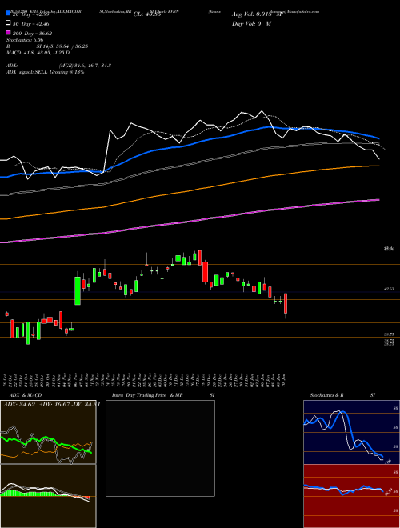Viewport: 400px width, 528px height.
Task: Click the empty Intra Day Trading chart box
Action: tap(160, 448)
